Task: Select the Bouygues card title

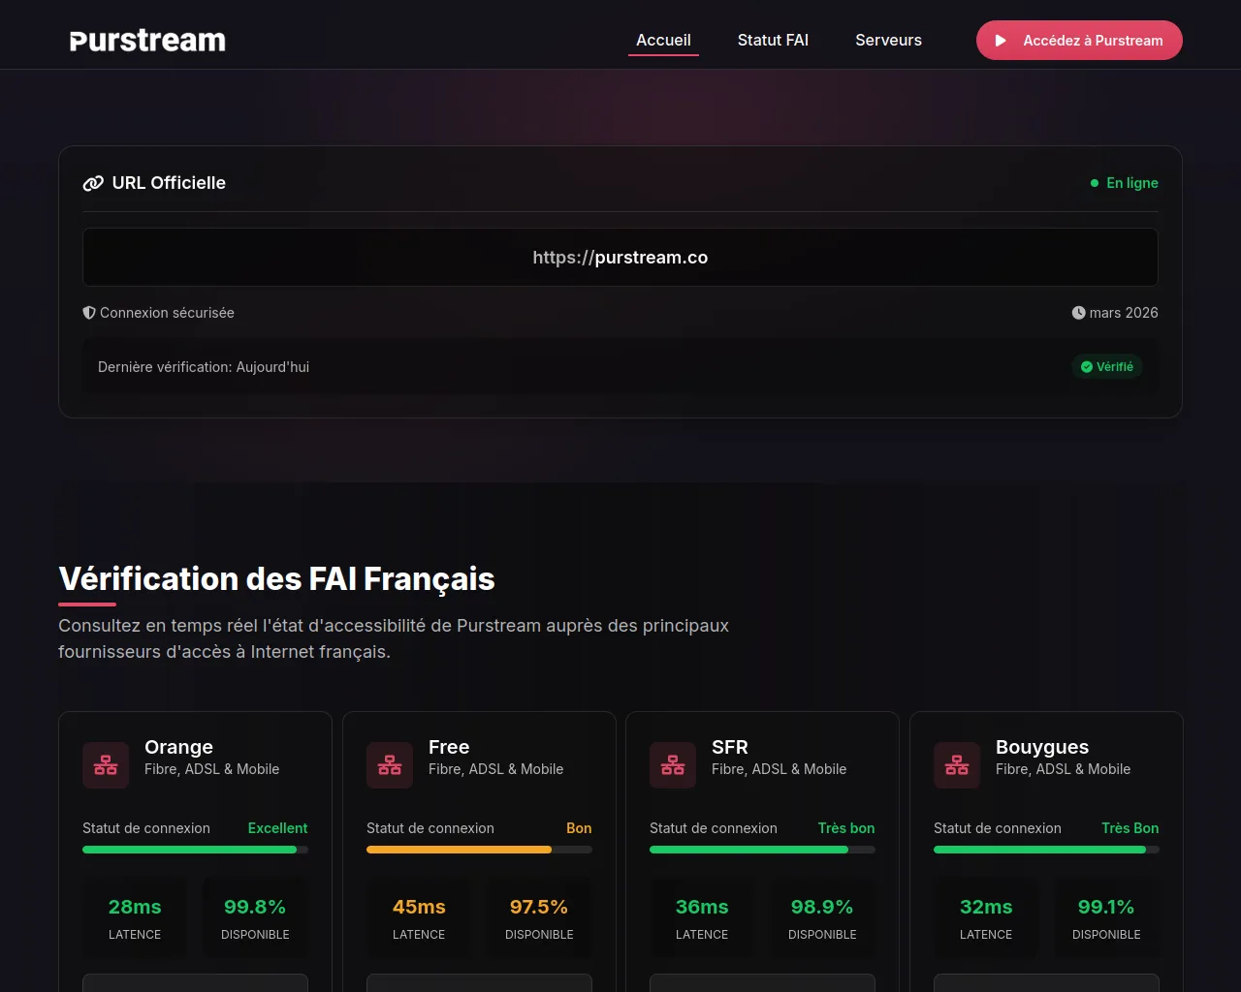Action: [1042, 747]
